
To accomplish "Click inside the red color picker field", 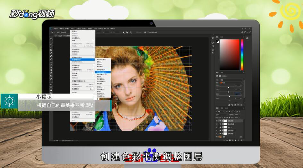I will (x=230, y=55).
